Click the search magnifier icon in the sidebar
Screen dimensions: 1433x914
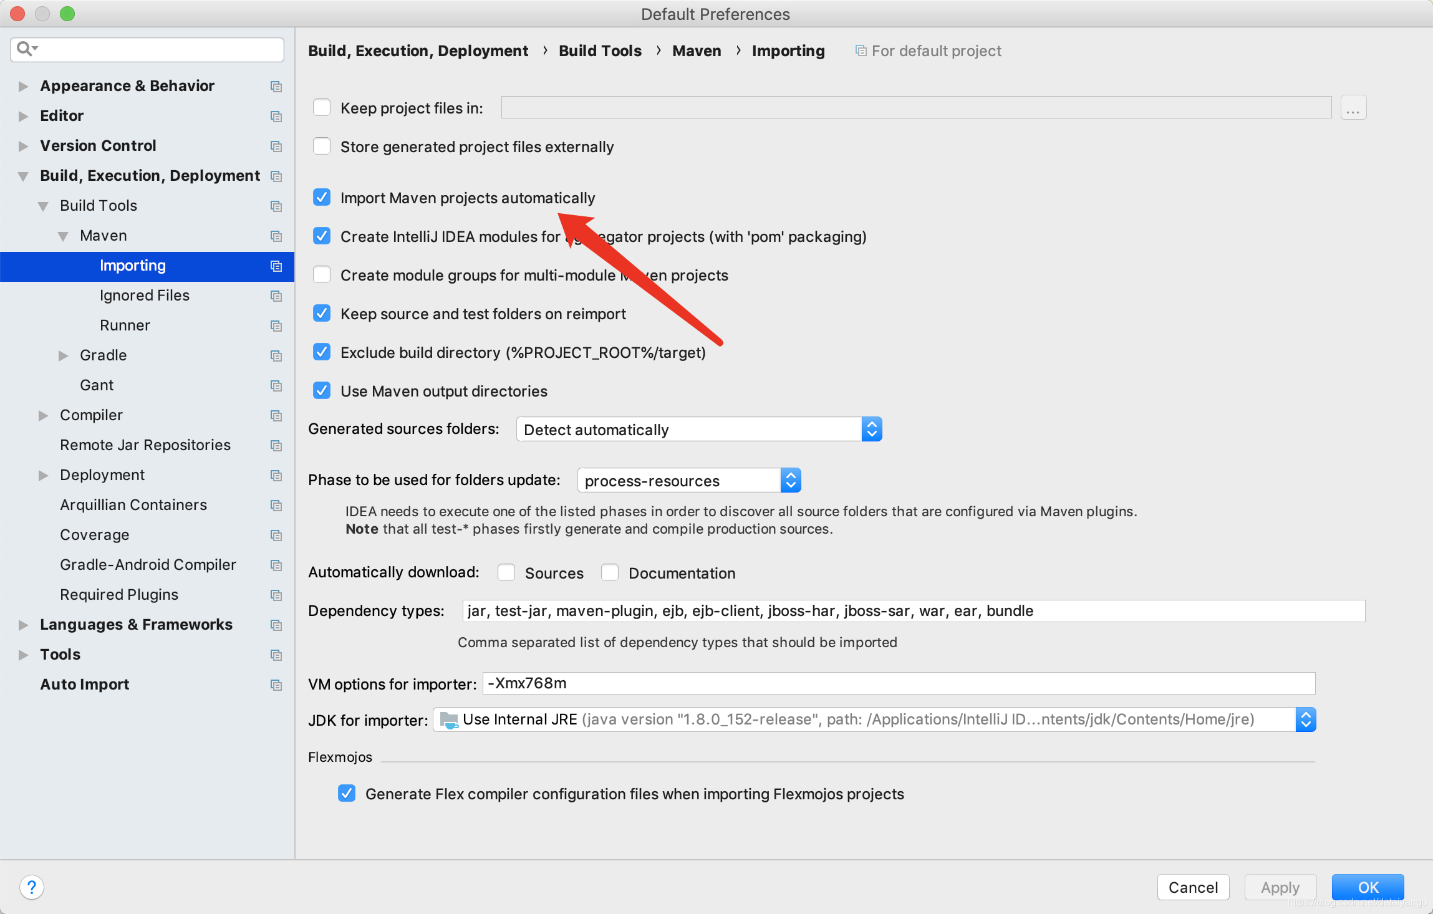pyautogui.click(x=25, y=49)
